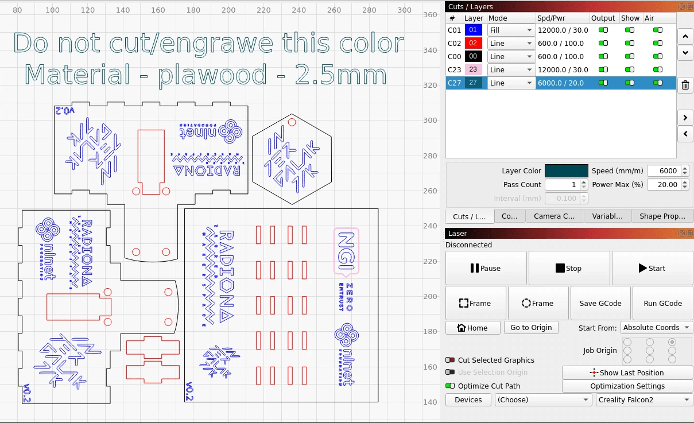Viewport: 694px width, 423px height.
Task: Click Devices button
Action: click(x=468, y=399)
